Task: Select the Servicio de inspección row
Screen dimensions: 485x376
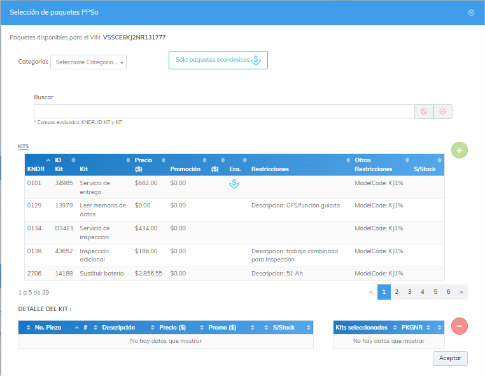Action: pyautogui.click(x=234, y=232)
